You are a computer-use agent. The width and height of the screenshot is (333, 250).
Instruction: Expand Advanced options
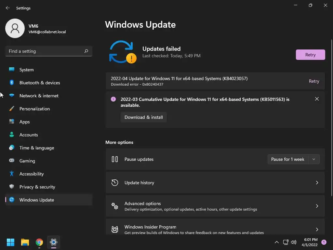click(215, 206)
